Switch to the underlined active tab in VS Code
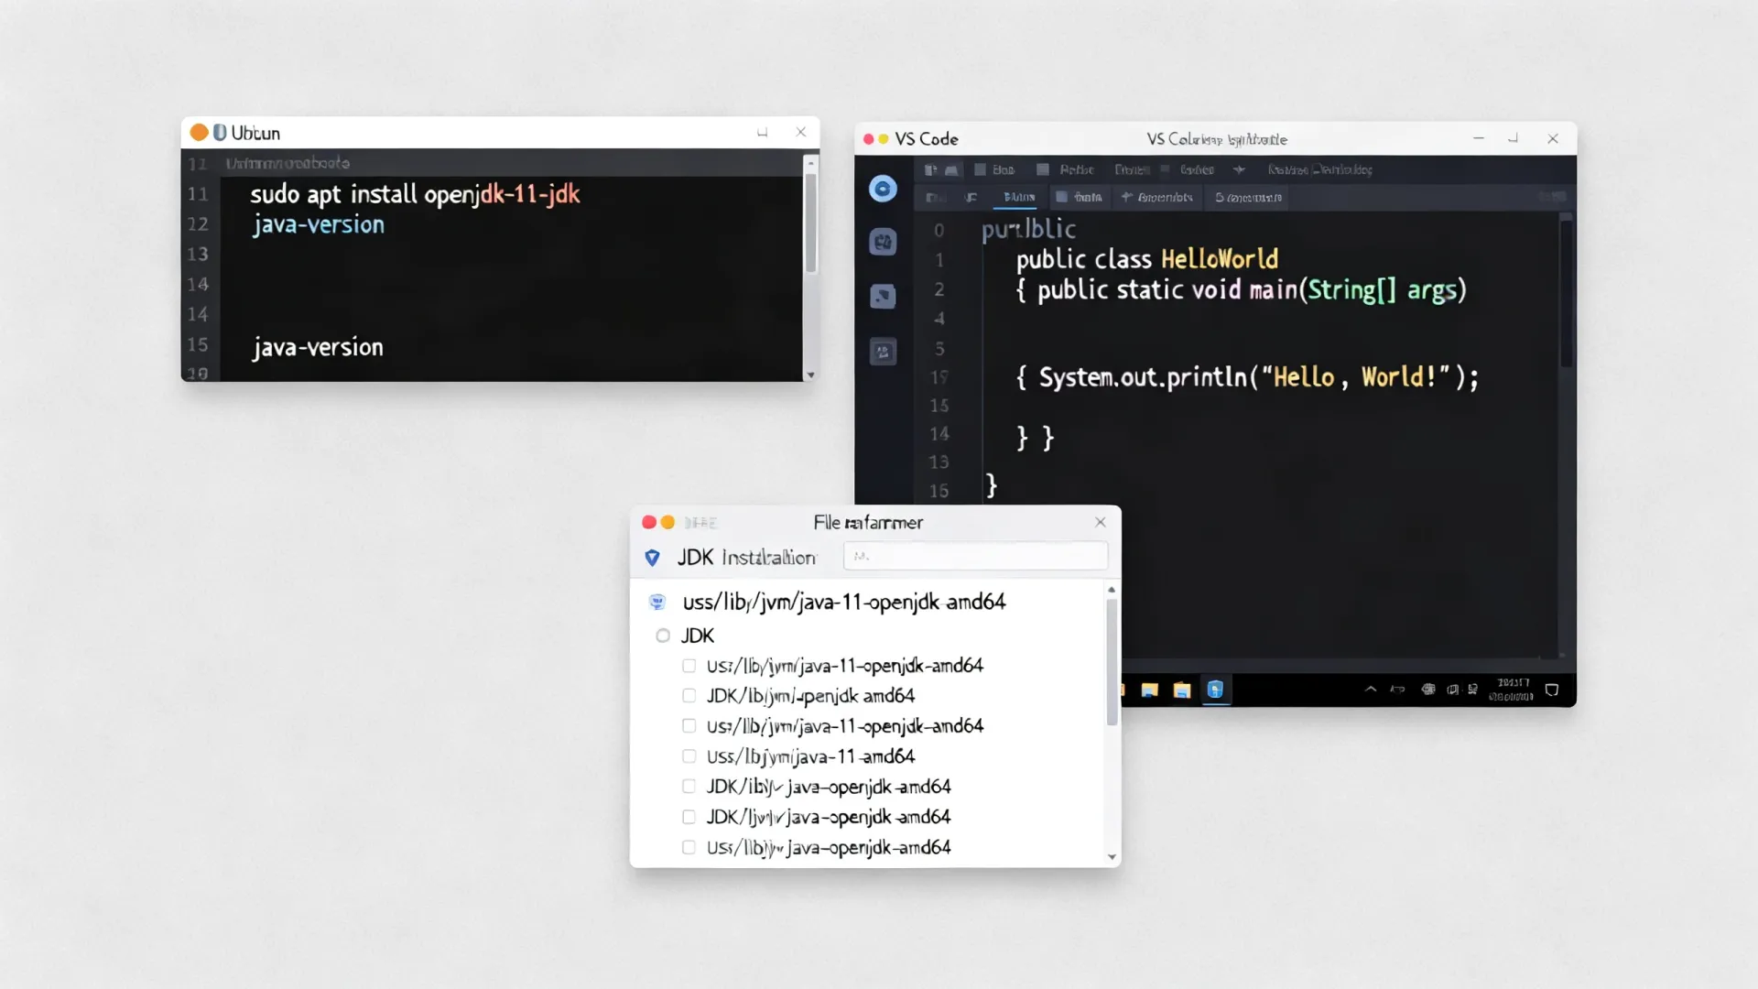1758x989 pixels. click(x=1019, y=197)
